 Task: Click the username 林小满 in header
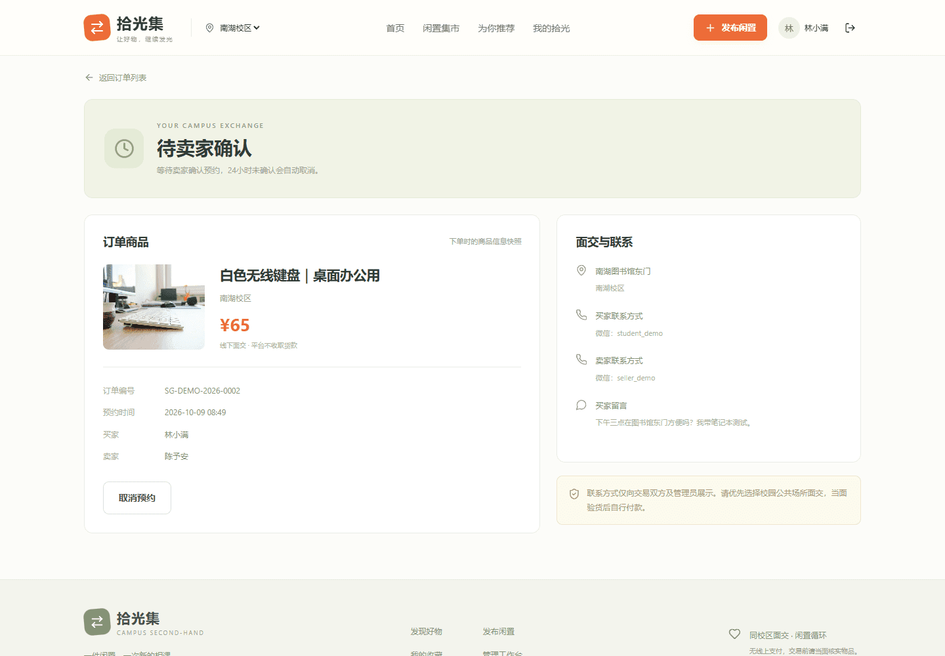point(816,28)
